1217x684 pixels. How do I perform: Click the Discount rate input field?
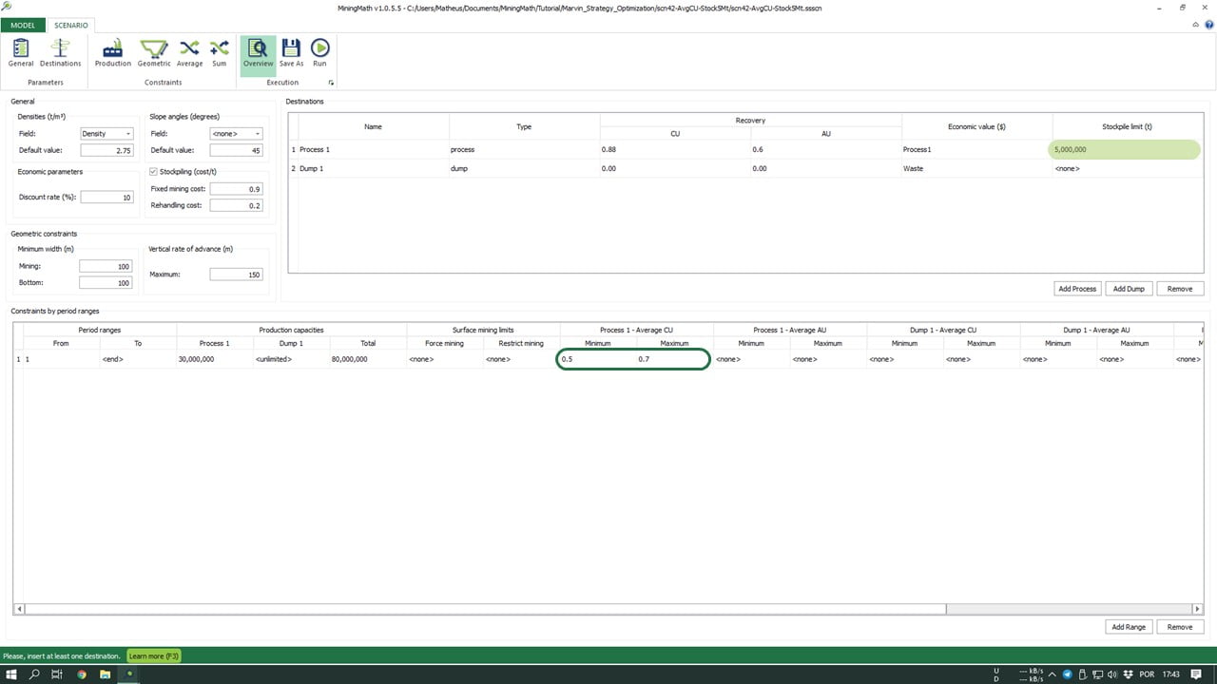106,198
